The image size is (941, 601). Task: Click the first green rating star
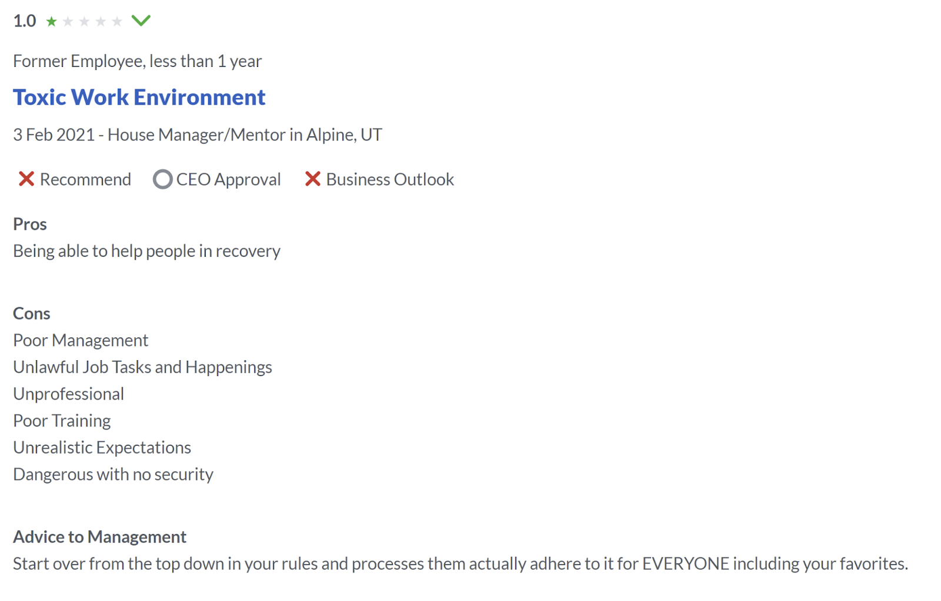(52, 22)
